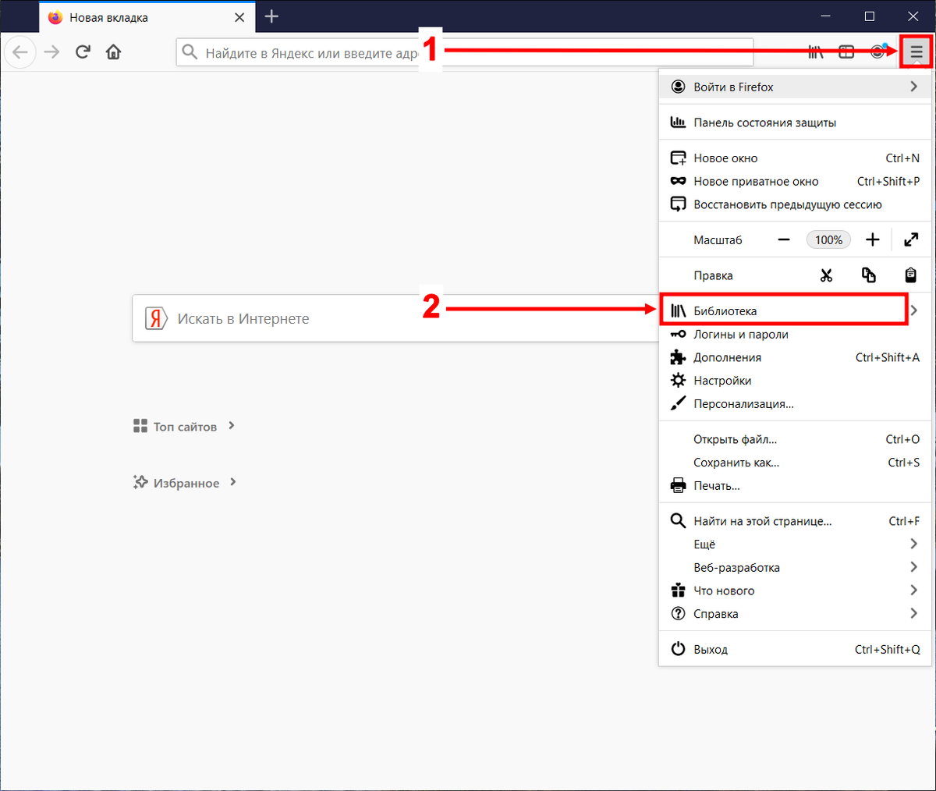Image resolution: width=936 pixels, height=791 pixels.
Task: Click the Home icon
Action: [113, 51]
